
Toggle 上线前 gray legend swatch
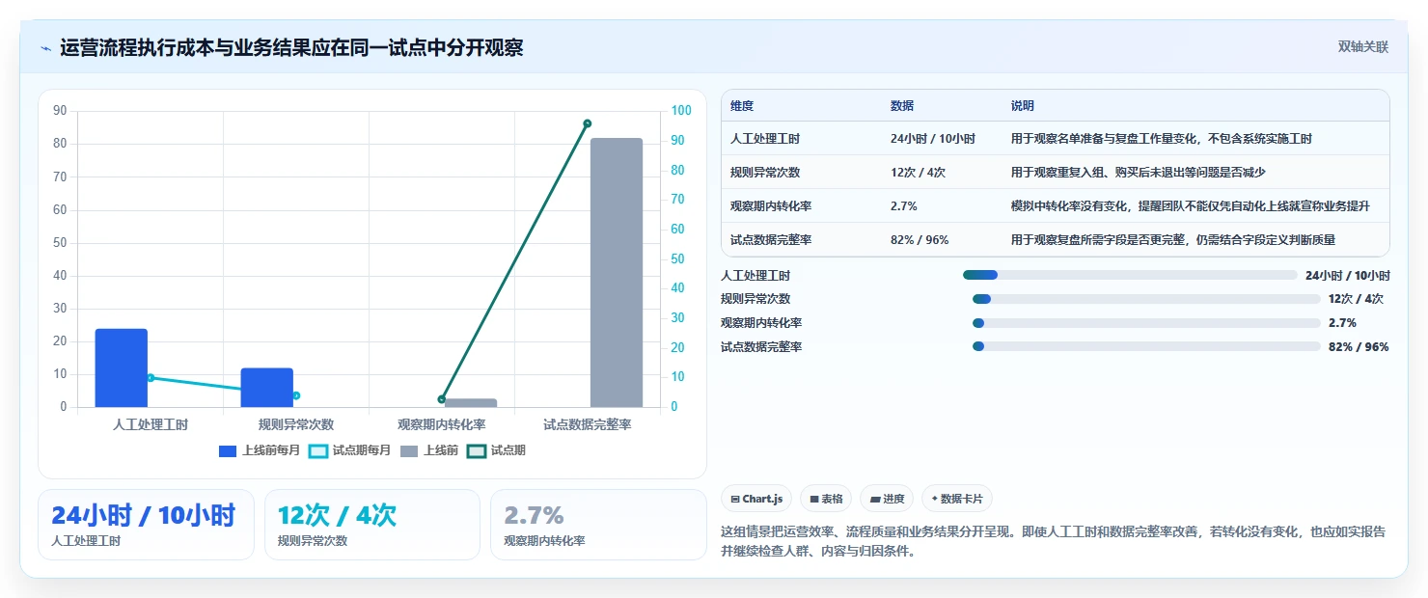tap(409, 450)
